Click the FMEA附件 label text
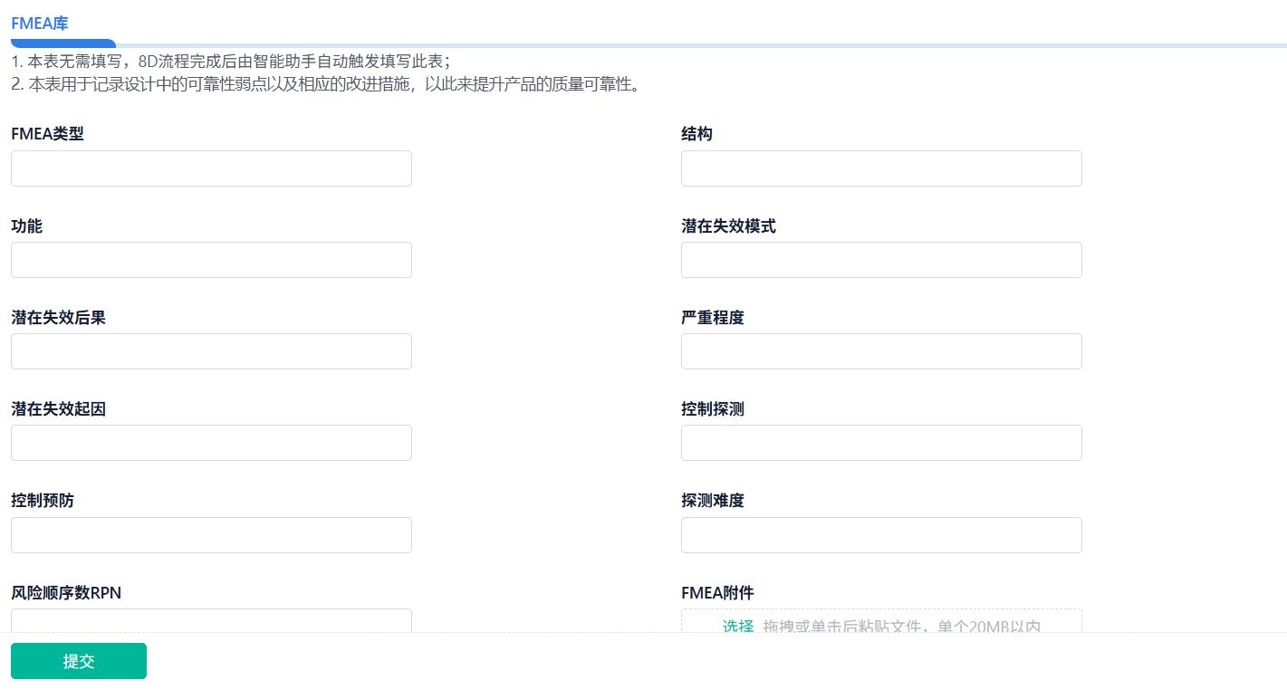The image size is (1287, 690). (x=717, y=593)
